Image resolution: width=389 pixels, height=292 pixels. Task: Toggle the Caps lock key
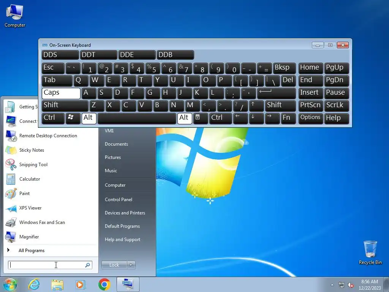point(61,94)
